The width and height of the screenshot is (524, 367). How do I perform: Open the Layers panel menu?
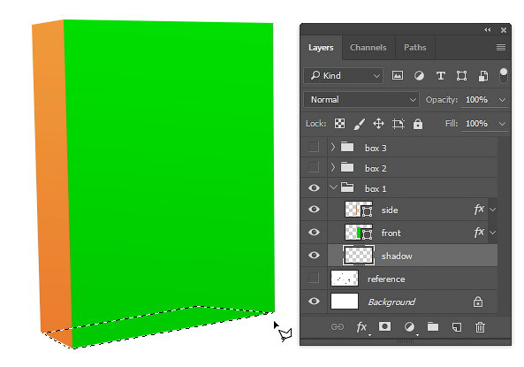(x=501, y=47)
